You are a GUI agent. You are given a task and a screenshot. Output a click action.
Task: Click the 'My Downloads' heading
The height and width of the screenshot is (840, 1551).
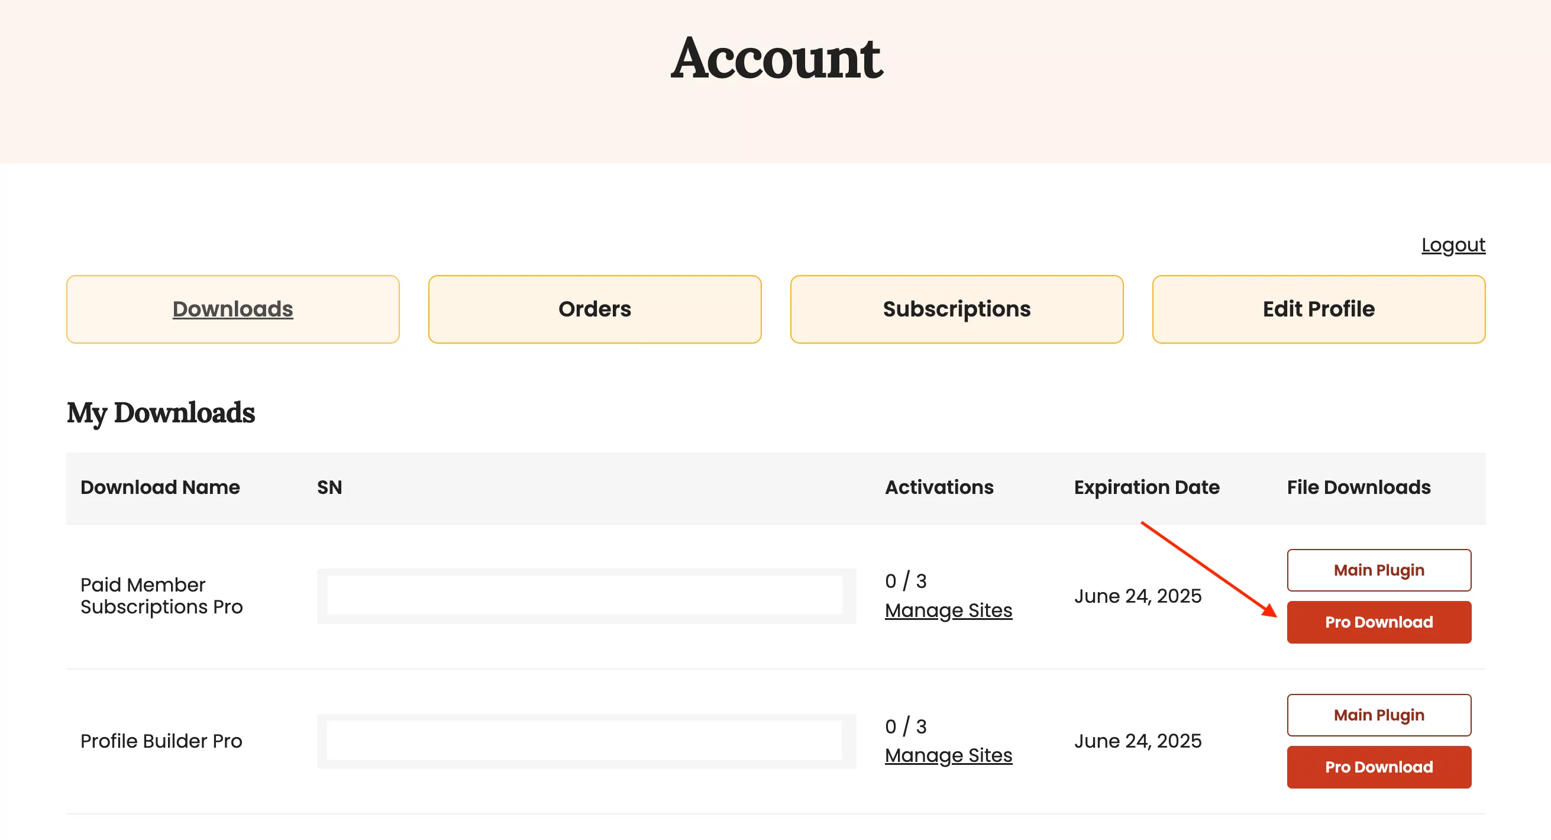pyautogui.click(x=161, y=413)
